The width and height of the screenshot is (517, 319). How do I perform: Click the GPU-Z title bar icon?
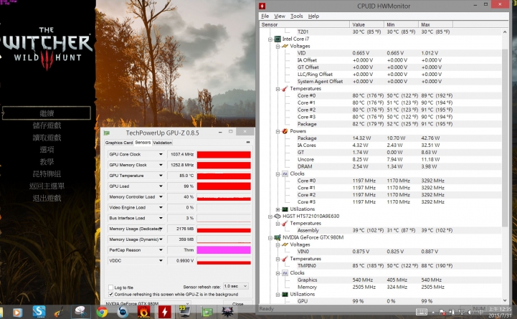pos(107,133)
